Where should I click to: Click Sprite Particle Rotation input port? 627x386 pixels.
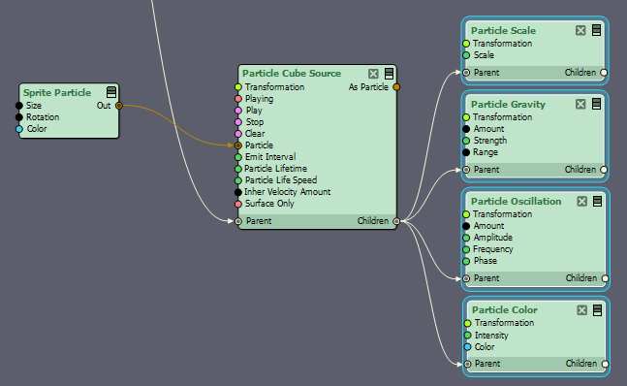coord(19,117)
